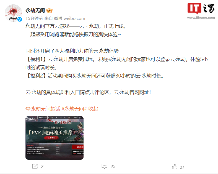
Task: Click the crown membership badge beside username
Action: point(49,10)
